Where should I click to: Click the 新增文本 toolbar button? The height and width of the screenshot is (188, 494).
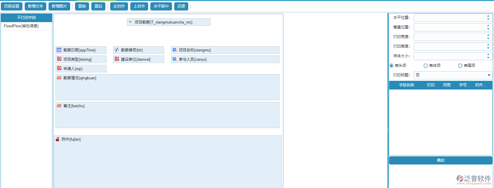pos(35,6)
